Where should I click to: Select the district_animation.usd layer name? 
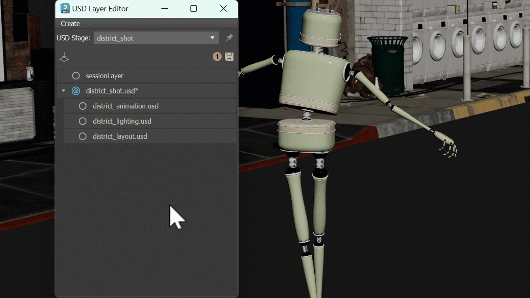coord(125,106)
